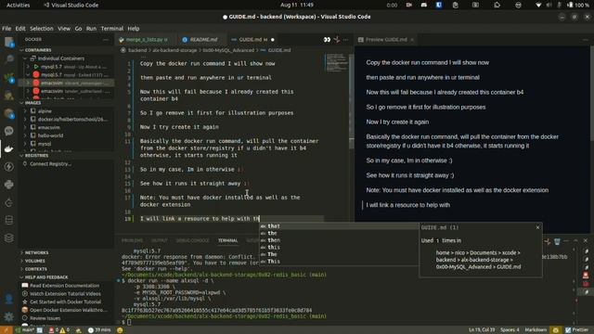Open Thunder Client lightning icon in activity bar
Screen dimensions: 594x334
[8, 167]
